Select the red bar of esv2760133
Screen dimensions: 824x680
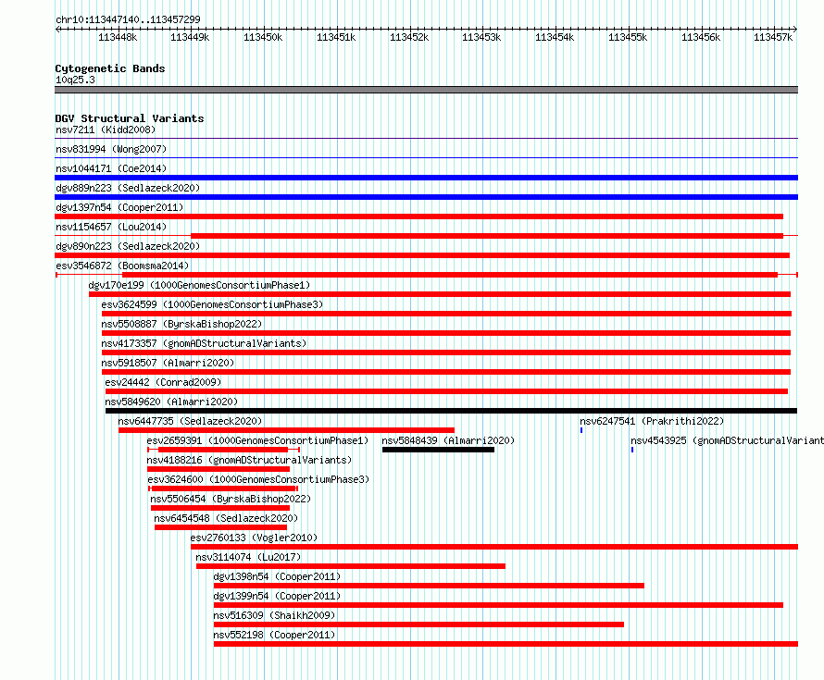494,547
